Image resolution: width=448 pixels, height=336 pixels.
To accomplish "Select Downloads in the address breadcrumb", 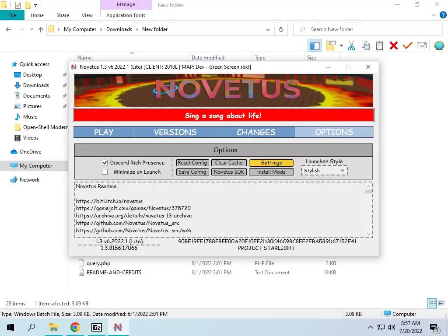I will coord(119,29).
